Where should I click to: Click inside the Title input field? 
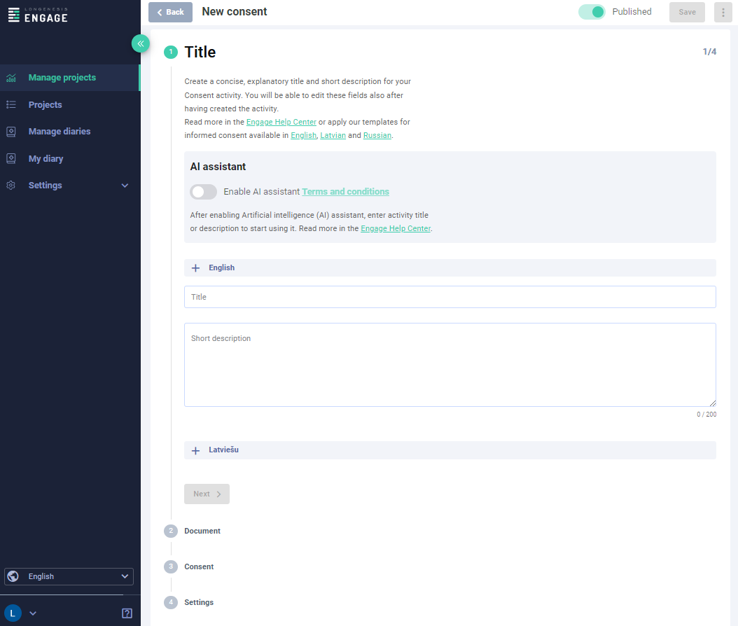click(x=450, y=296)
